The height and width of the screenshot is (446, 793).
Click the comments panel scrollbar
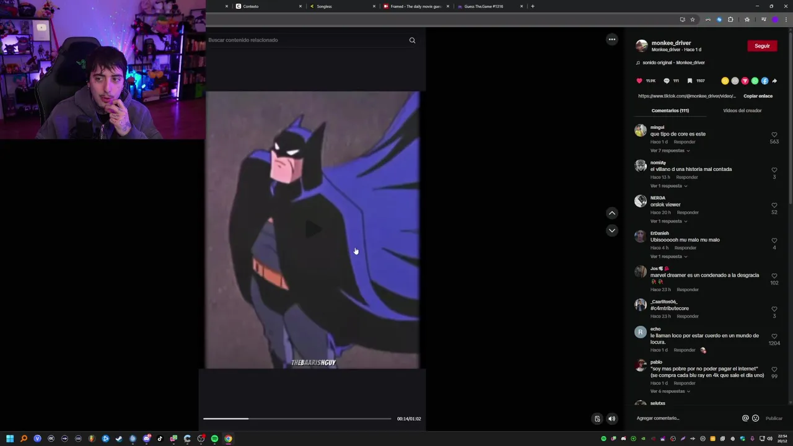coord(789,118)
